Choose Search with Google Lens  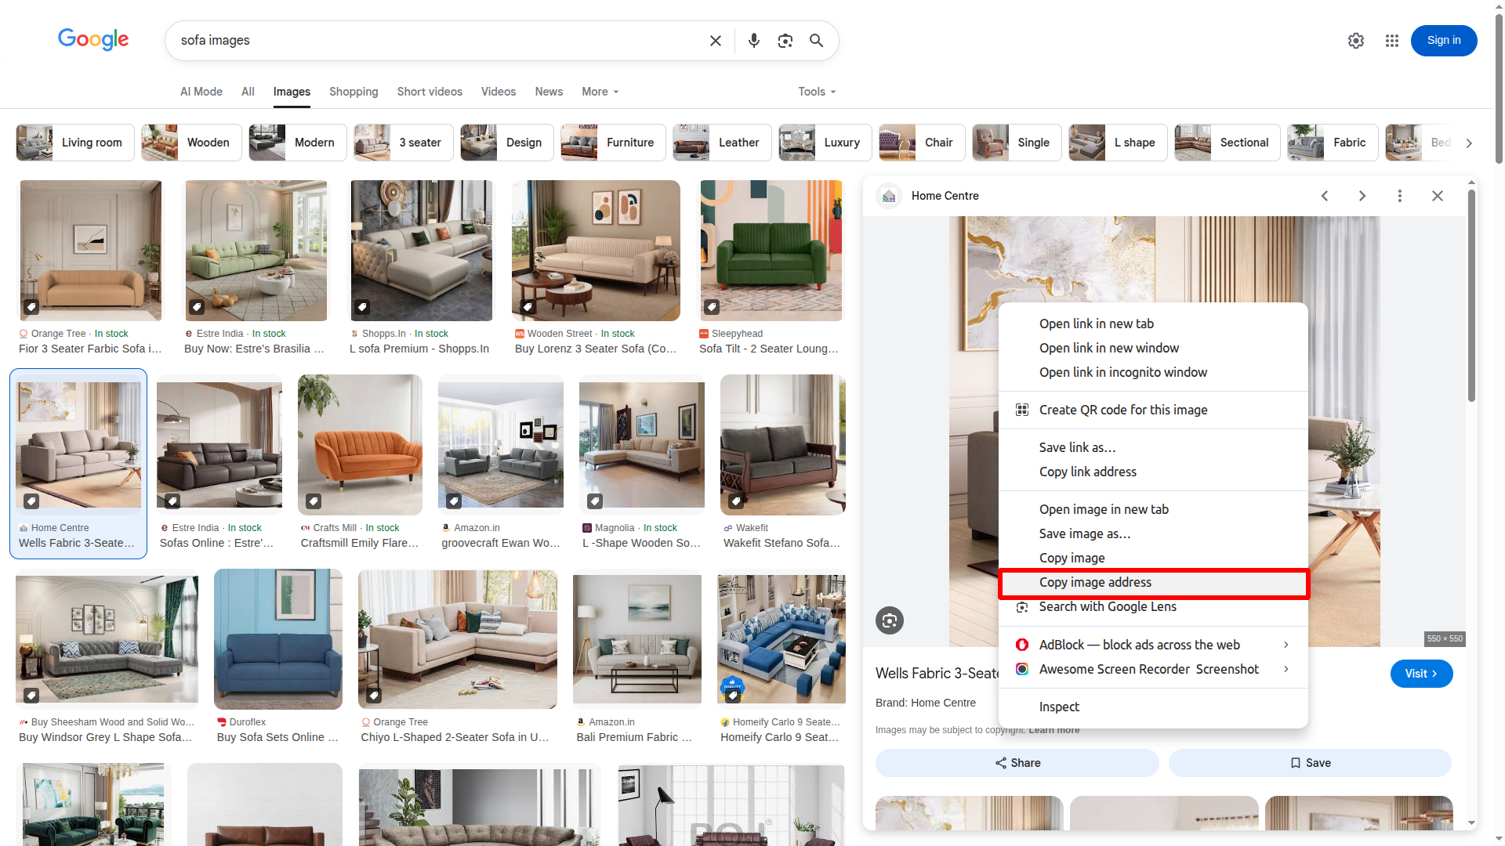[1153, 607]
